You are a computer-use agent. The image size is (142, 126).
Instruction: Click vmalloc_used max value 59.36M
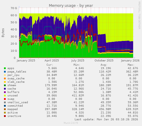coord(133,102)
